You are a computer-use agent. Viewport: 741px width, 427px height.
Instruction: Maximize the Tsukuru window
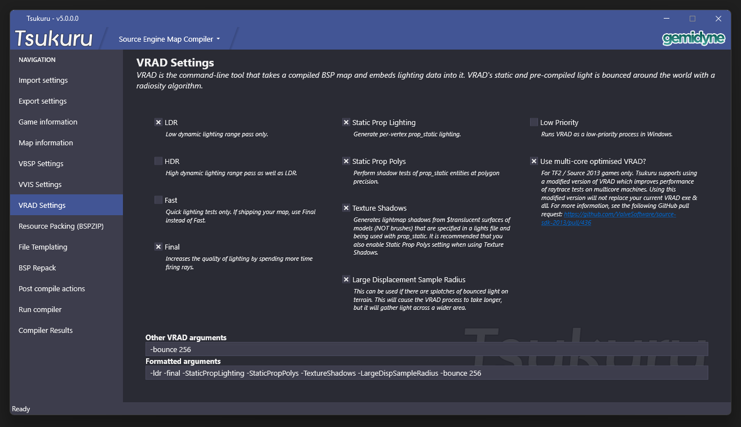(693, 19)
